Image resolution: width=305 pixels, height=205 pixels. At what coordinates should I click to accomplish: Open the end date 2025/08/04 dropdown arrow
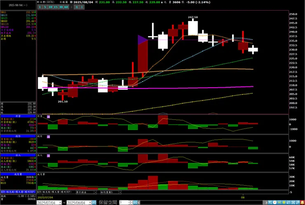89,203
